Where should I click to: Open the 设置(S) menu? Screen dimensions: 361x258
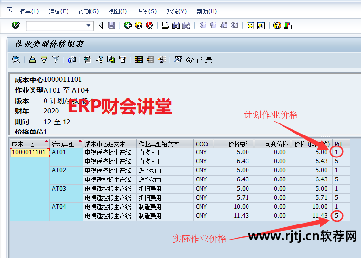coord(147,11)
